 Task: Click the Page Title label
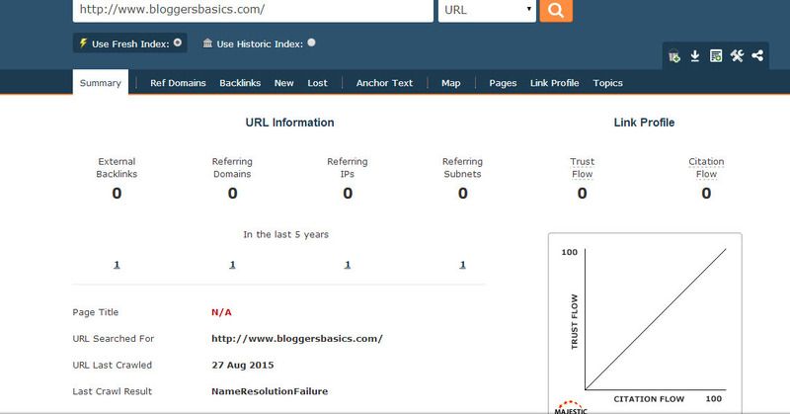click(95, 312)
